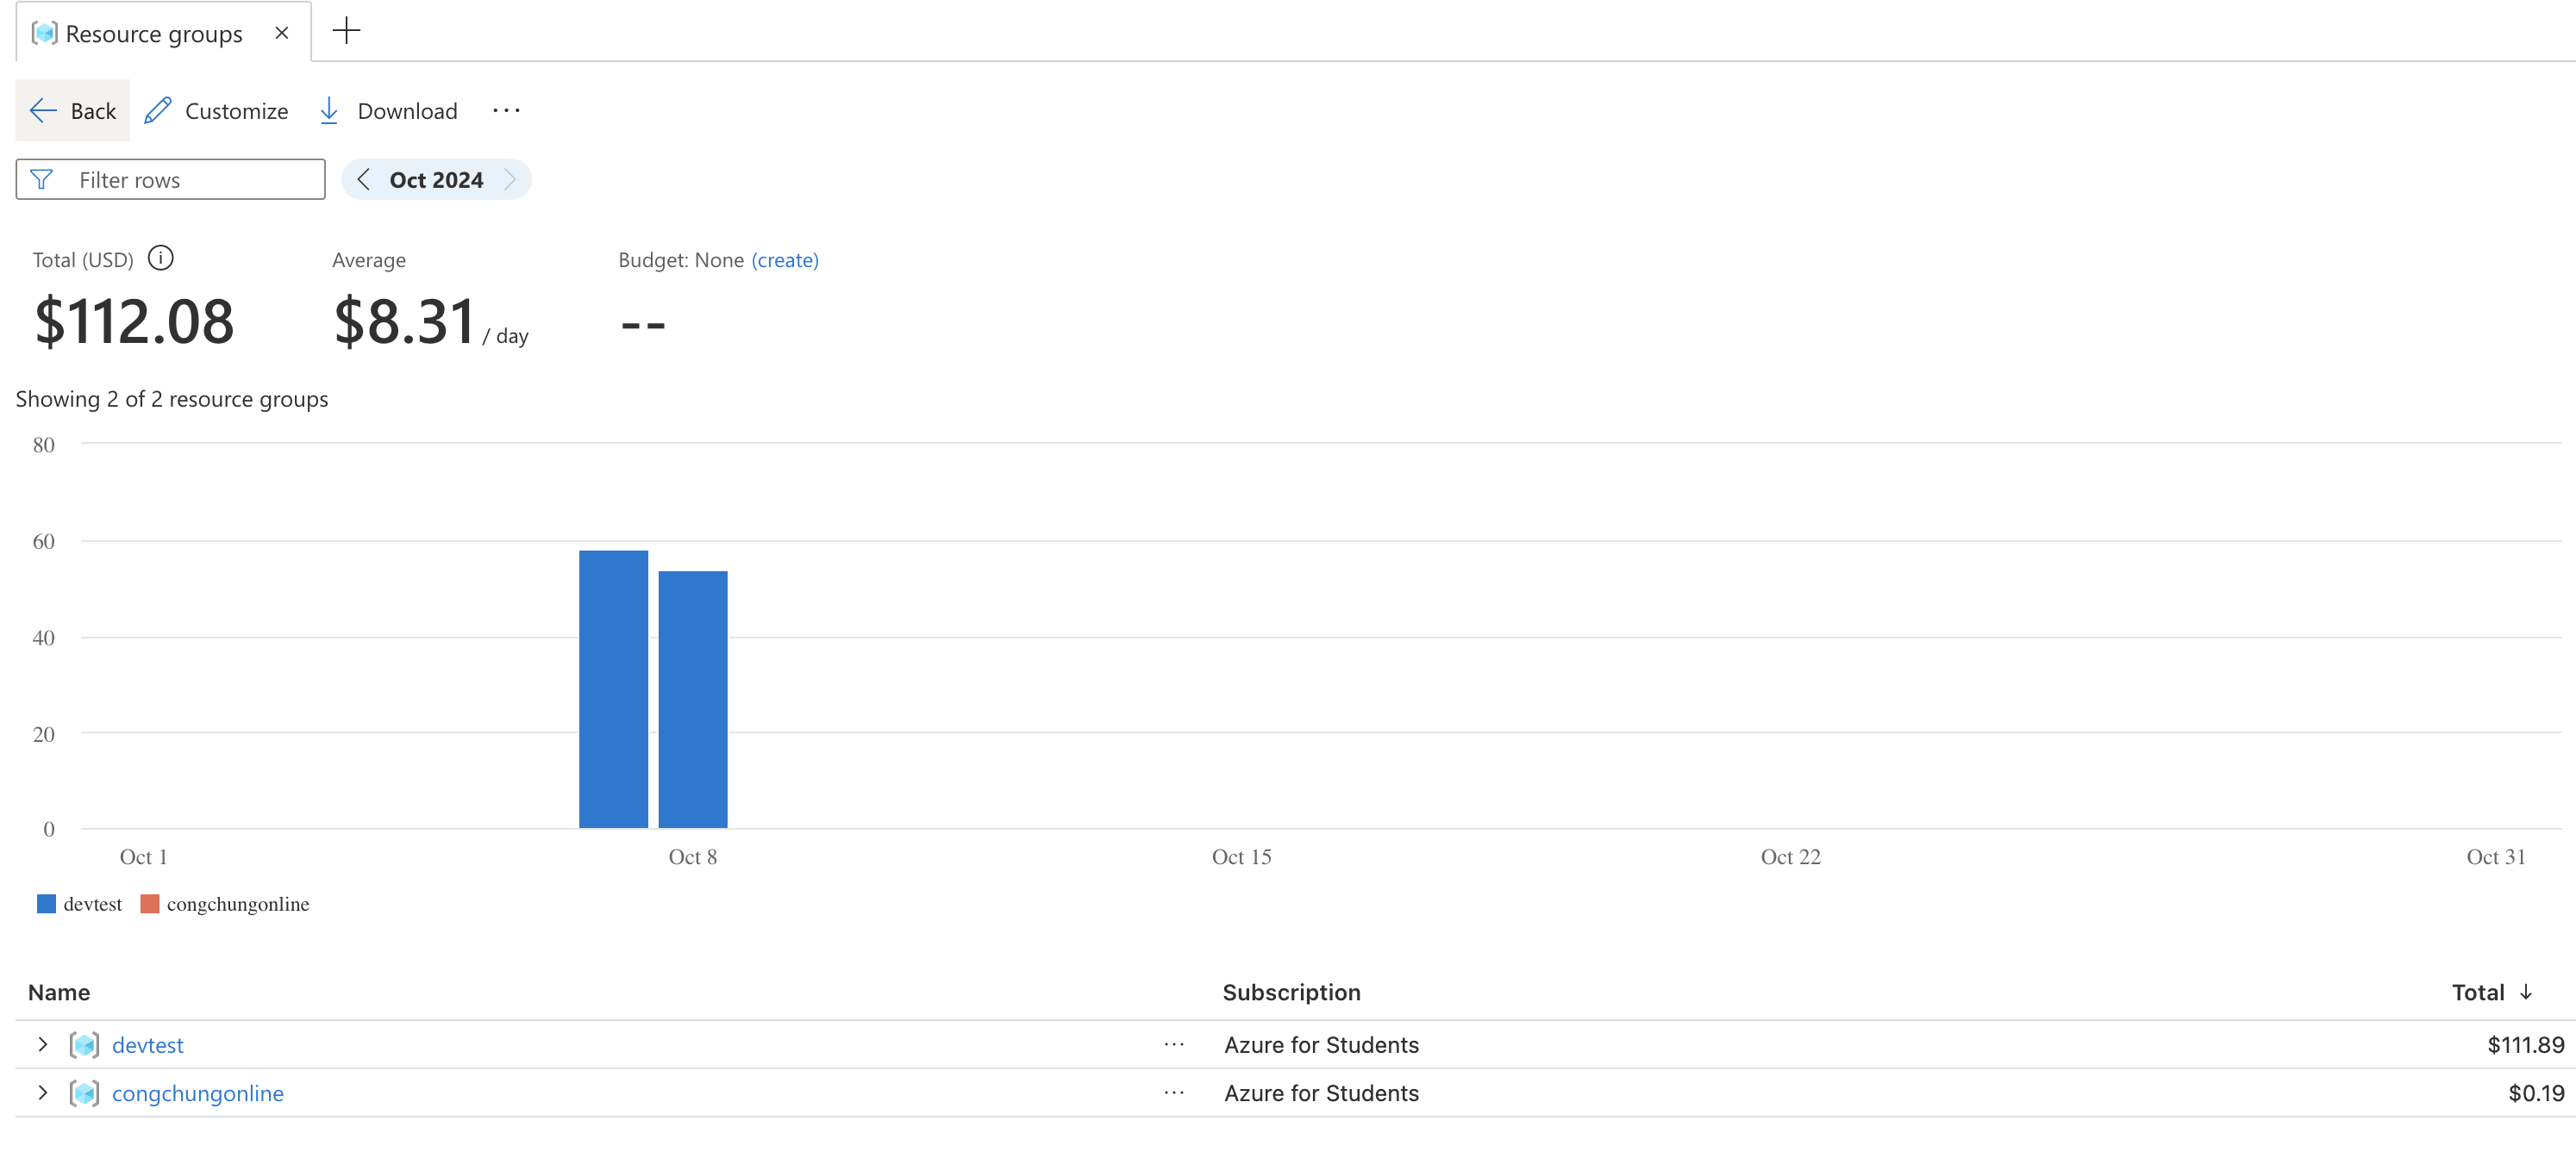Image resolution: width=2576 pixels, height=1158 pixels.
Task: Click Azure for Students in devtest row
Action: point(1321,1045)
